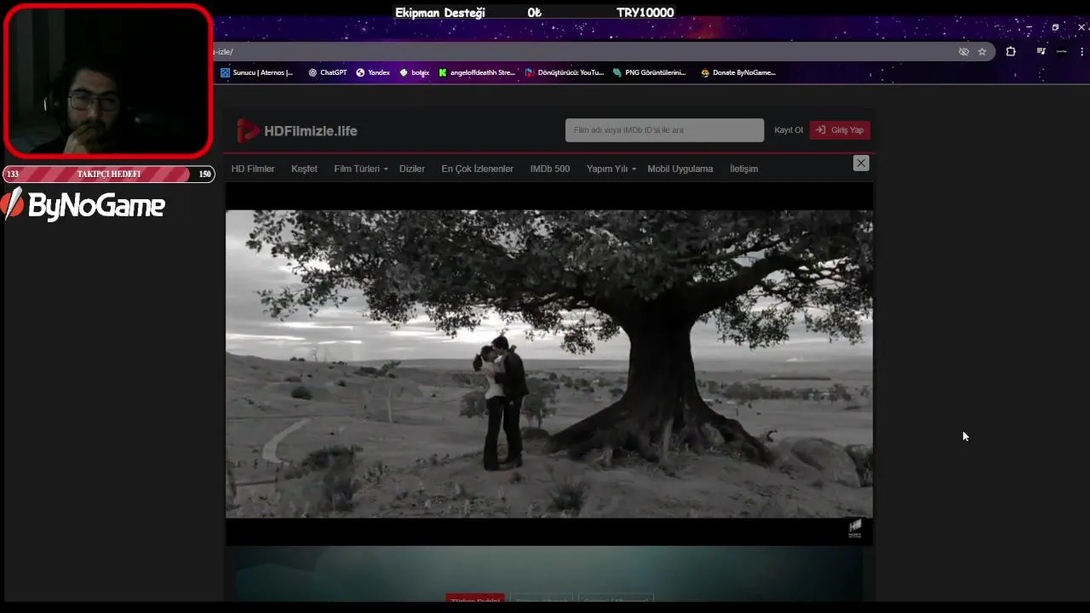This screenshot has height=613, width=1090.
Task: Click the Giriş Yap login button
Action: click(840, 130)
